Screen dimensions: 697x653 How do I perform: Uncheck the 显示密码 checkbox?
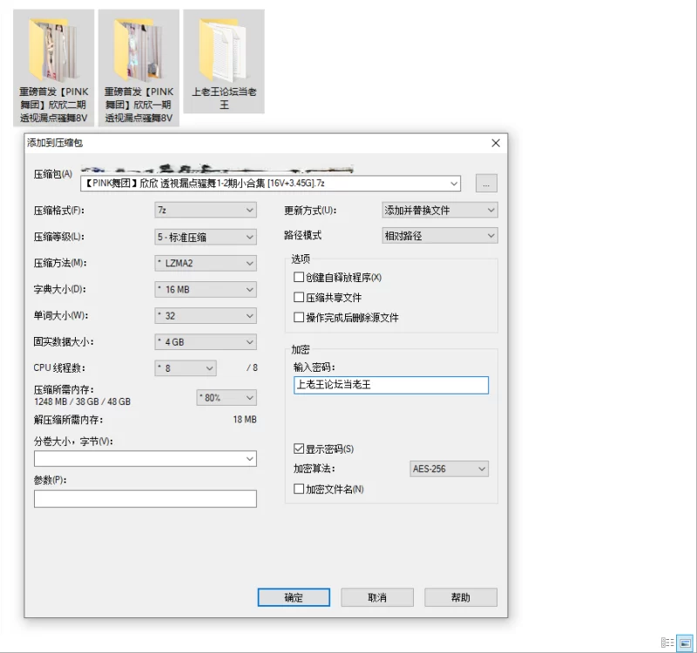[x=299, y=448]
